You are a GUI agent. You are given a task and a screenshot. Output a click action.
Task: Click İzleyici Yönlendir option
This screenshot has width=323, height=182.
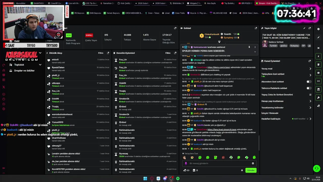point(270,113)
